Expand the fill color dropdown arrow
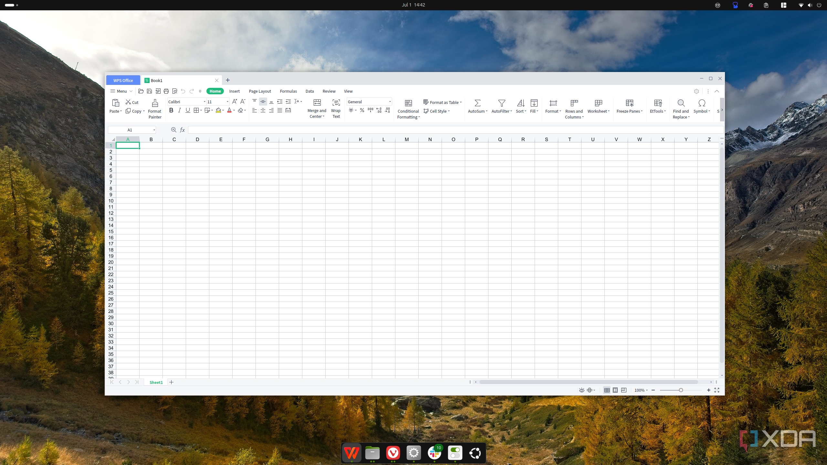Screen dimensions: 827x465 (223, 110)
